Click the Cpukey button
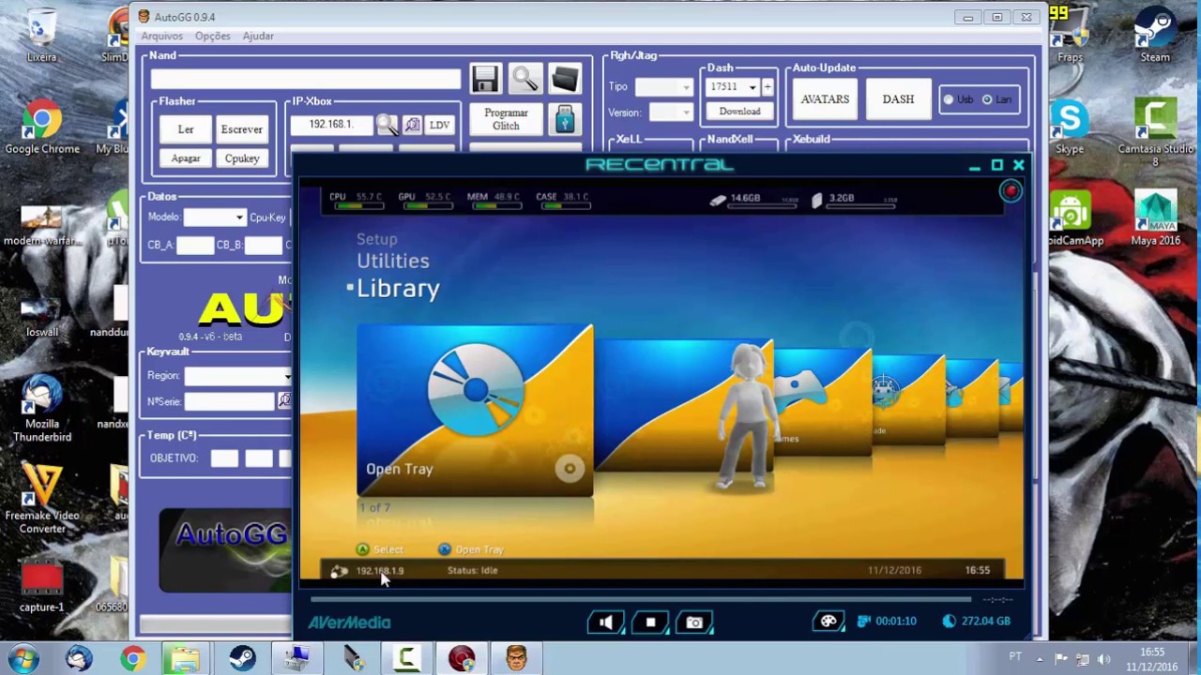Image resolution: width=1201 pixels, height=675 pixels. coord(241,158)
